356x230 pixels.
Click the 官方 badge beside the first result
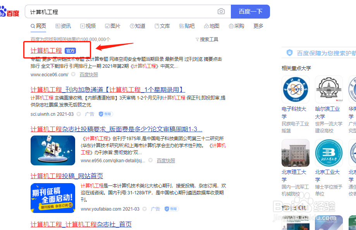(x=71, y=50)
